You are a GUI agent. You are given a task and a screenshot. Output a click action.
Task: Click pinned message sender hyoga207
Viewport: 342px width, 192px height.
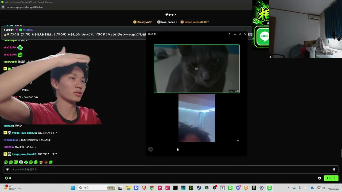click(28, 30)
